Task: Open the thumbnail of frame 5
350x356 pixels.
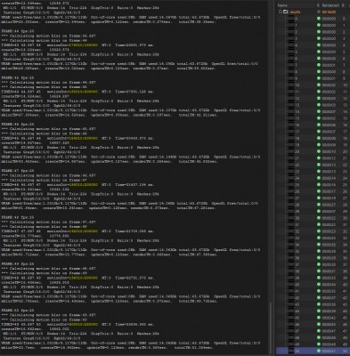Action: [x=291, y=52]
